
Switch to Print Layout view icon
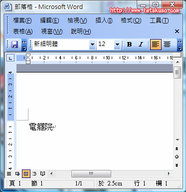point(26,174)
